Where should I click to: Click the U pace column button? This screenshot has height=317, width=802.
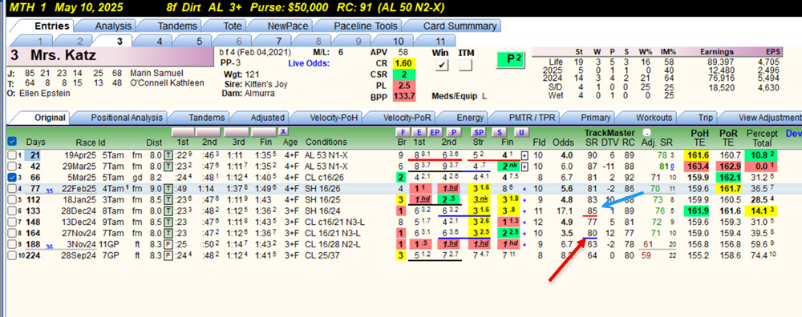[x=520, y=133]
